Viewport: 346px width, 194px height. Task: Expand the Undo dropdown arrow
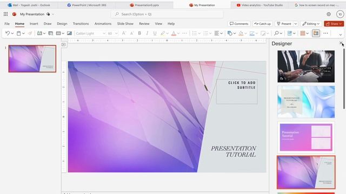12,33
